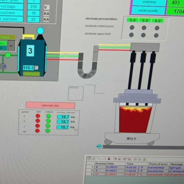Click the cyan circle atop the transformer
This screenshot has height=184, width=184.
coord(40,31)
